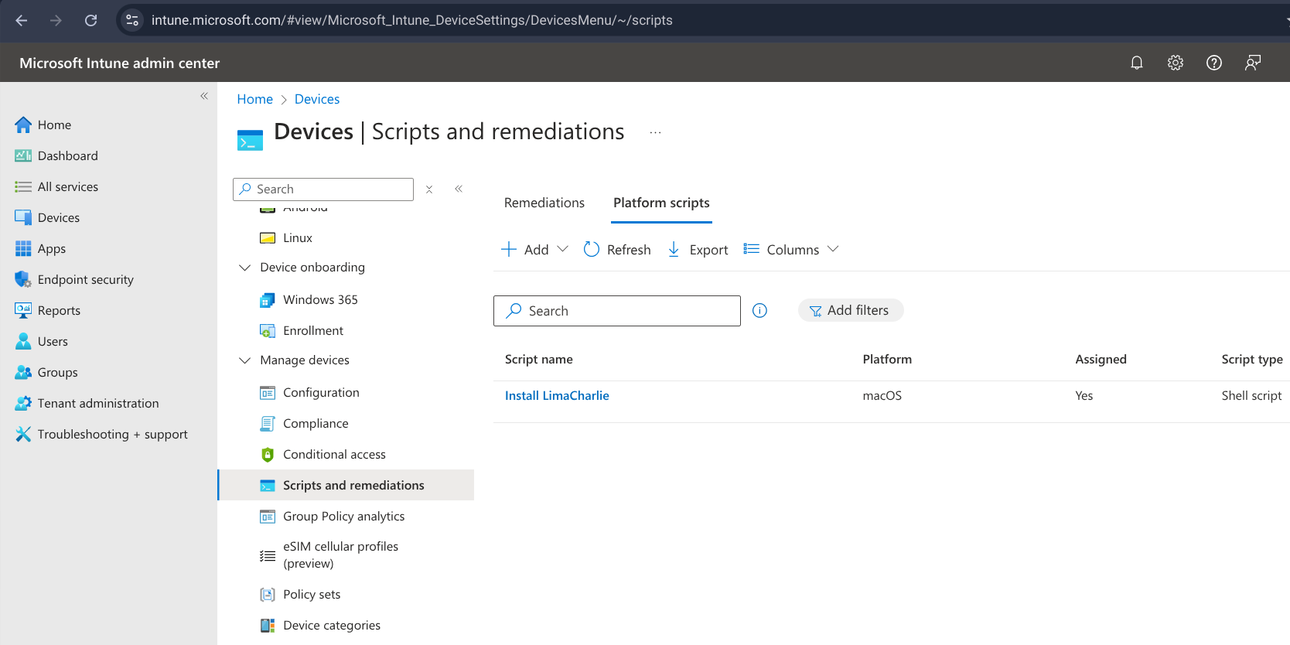Open the Add dropdown arrow
Viewport: 1290px width, 645px height.
pos(563,249)
